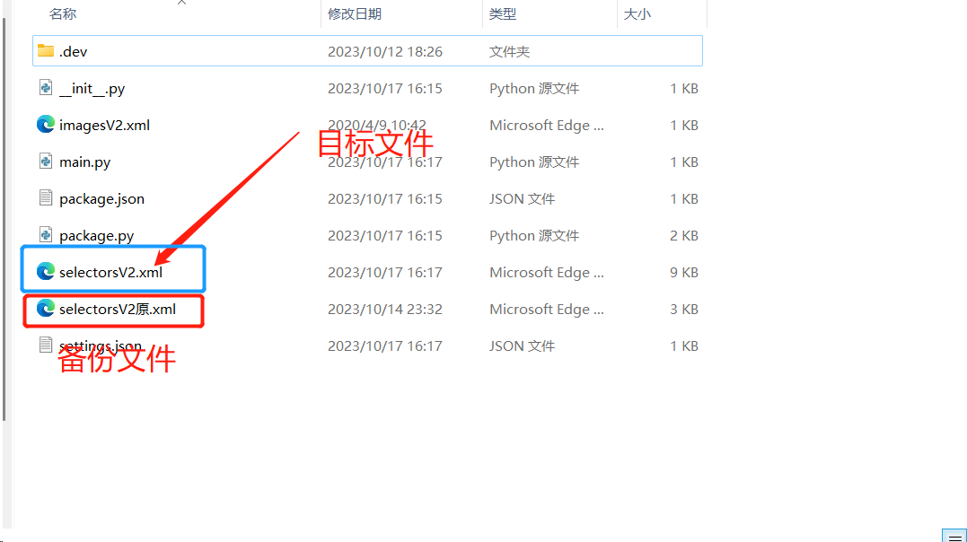Click the JSON 文件 type of settings.json
This screenshot has width=967, height=542.
522,345
